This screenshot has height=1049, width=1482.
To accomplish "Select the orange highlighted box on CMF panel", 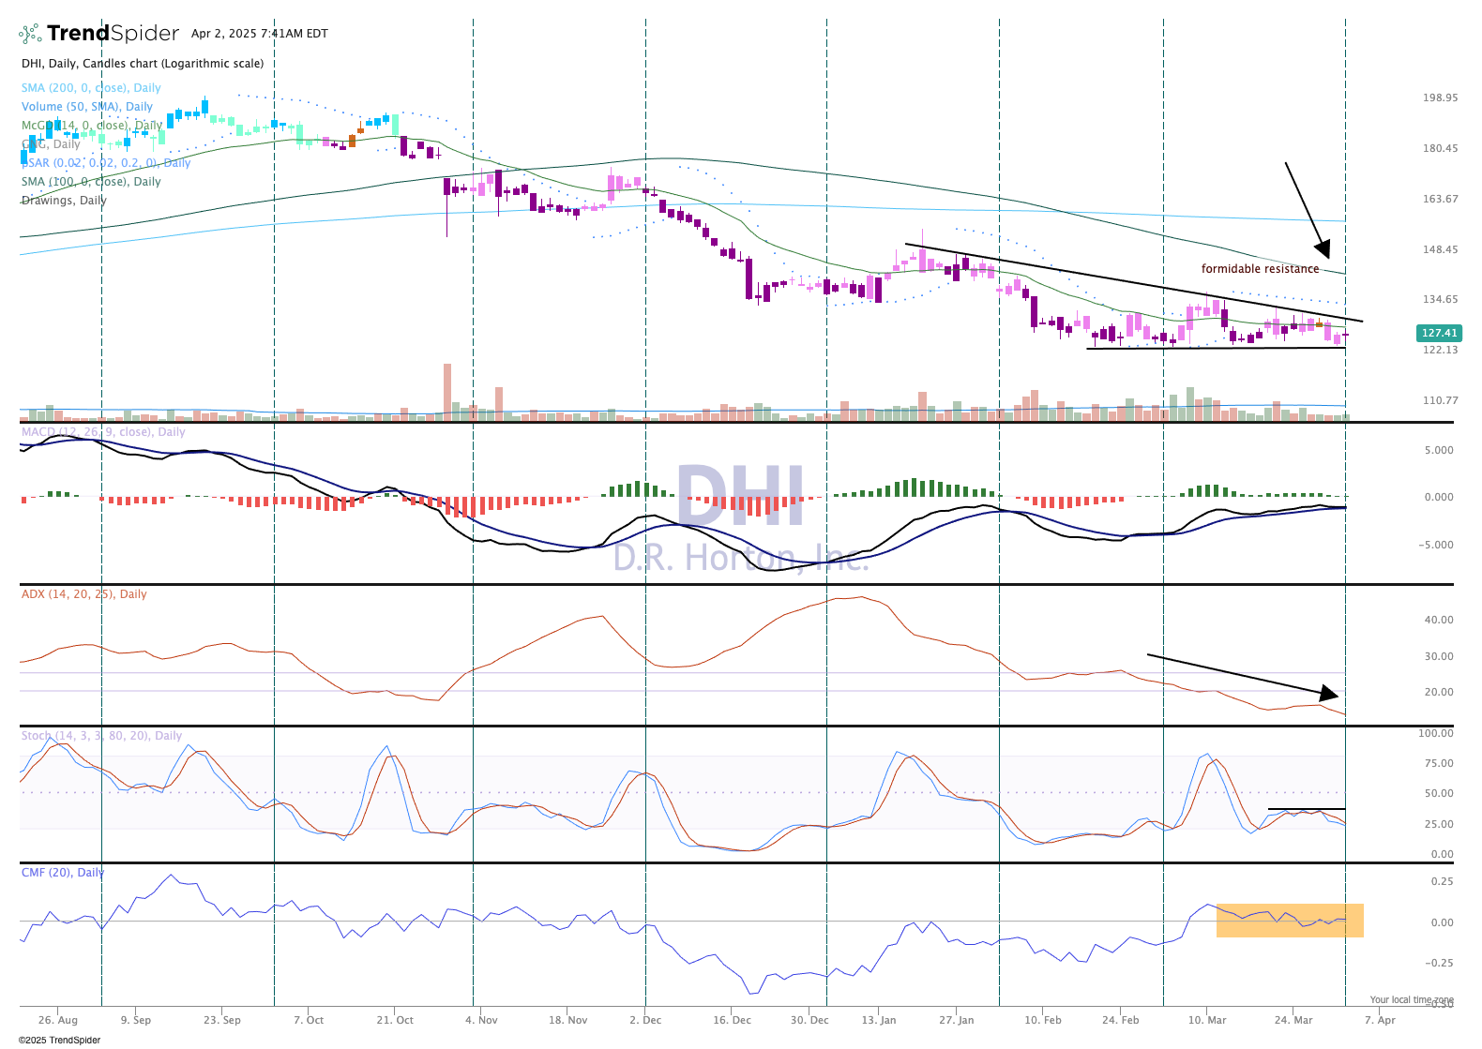I will click(1289, 921).
